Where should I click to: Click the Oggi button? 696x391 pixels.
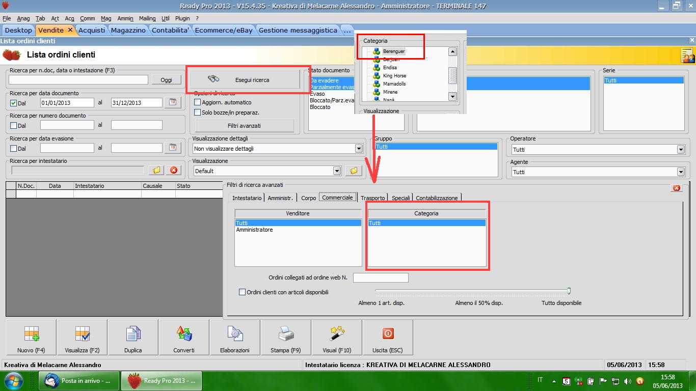tap(167, 80)
